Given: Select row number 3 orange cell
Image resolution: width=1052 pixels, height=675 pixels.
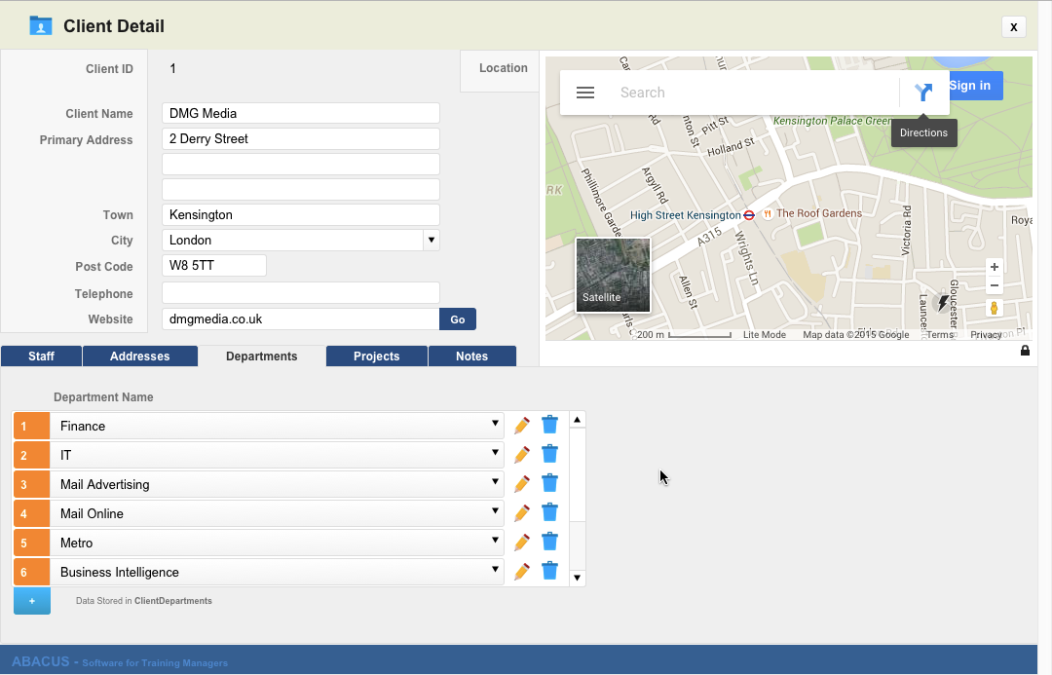Looking at the screenshot, I should (x=31, y=484).
